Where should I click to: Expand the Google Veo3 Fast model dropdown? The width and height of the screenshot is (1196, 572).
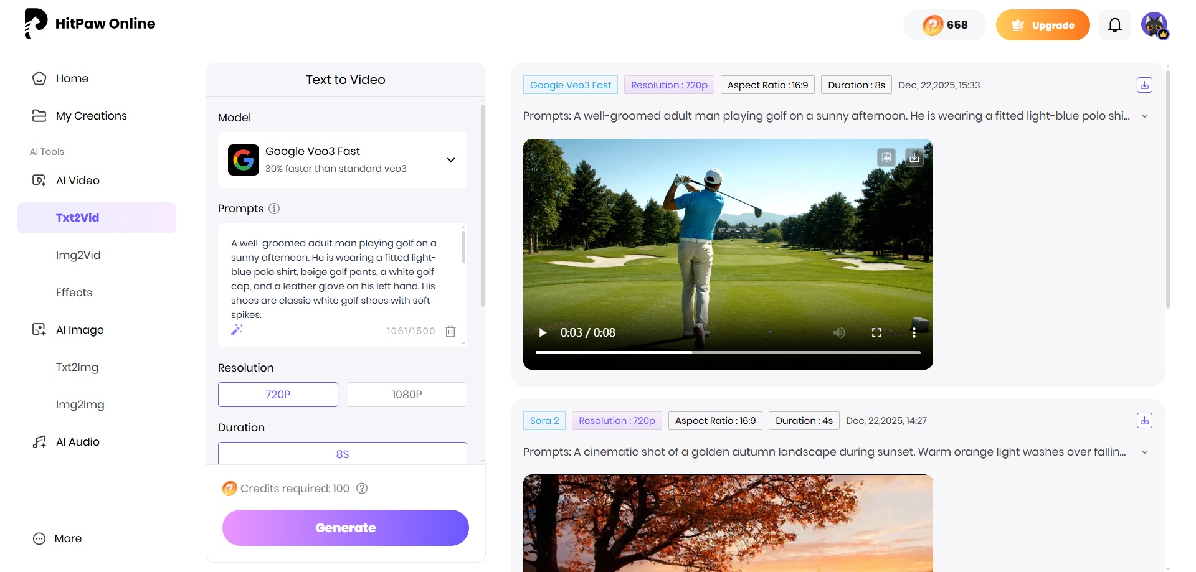tap(450, 160)
